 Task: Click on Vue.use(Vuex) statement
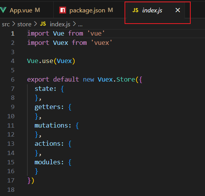pos(51,61)
